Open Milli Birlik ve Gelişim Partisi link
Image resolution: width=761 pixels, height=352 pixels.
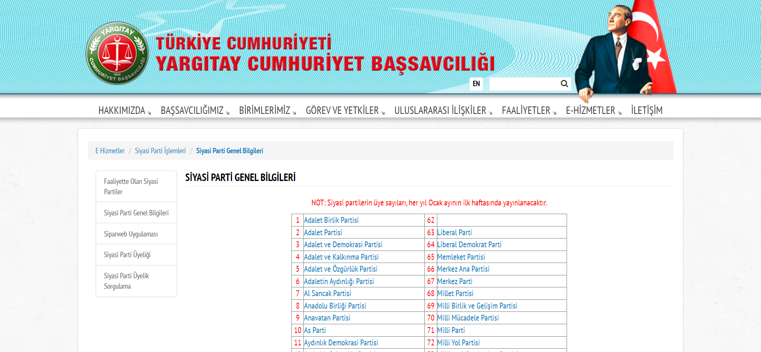click(477, 306)
